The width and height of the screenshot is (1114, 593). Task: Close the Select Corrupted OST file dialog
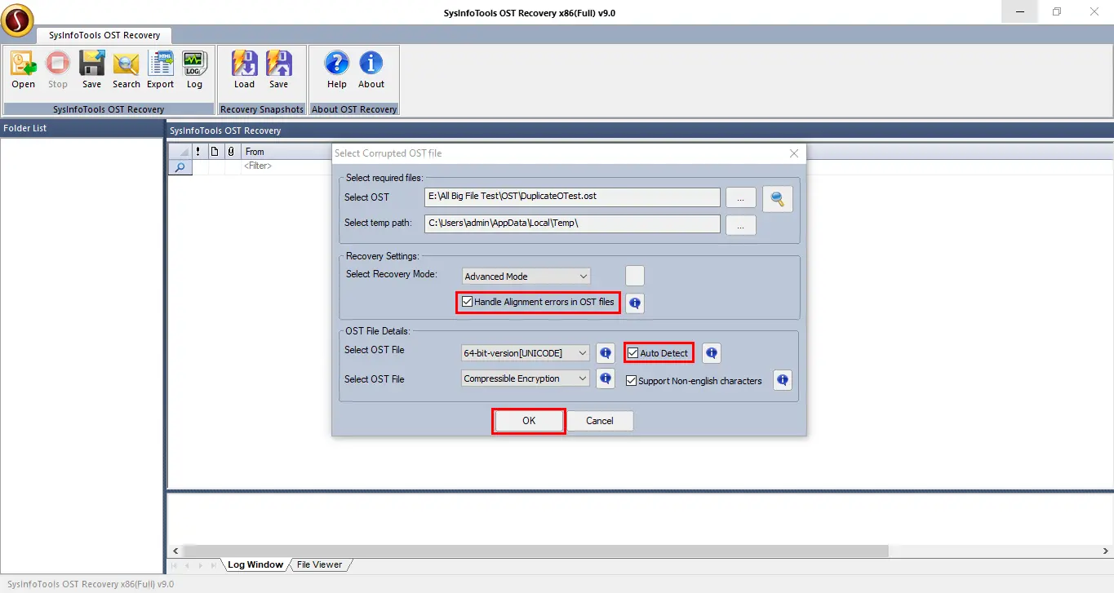(x=794, y=153)
